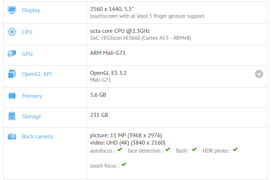The width and height of the screenshot is (271, 180).
Task: Click the Storage label
Action: 31,116
